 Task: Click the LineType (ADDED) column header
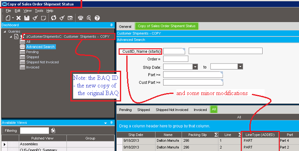[260, 135]
